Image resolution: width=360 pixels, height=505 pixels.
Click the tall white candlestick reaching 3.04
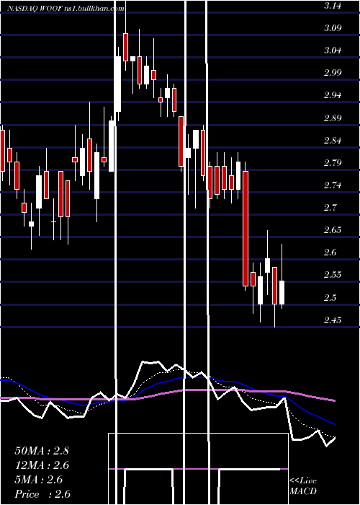coord(118,84)
